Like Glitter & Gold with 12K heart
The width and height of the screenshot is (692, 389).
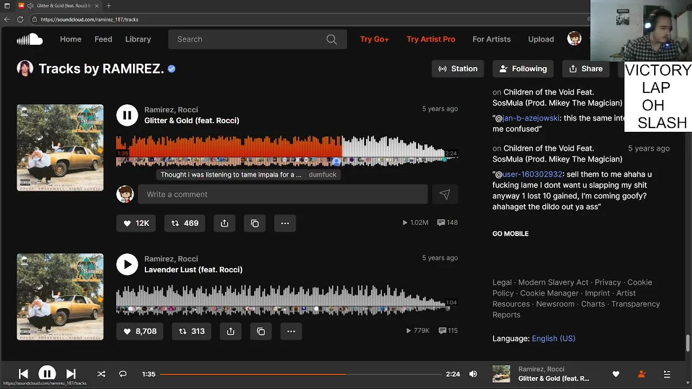(x=136, y=223)
